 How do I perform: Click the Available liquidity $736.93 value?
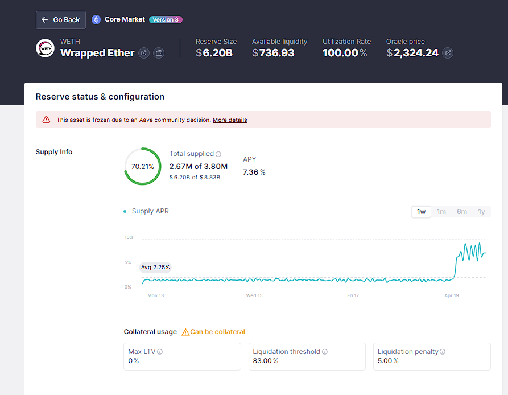pos(273,53)
